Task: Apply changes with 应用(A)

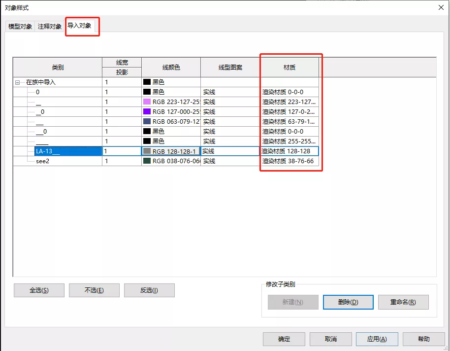Action: click(x=377, y=339)
